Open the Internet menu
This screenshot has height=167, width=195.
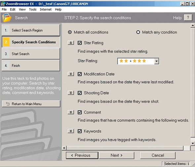pos(46,10)
